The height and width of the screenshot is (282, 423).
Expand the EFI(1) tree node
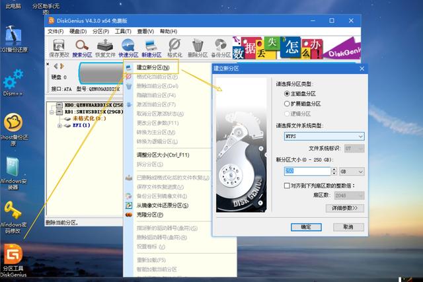coord(60,125)
